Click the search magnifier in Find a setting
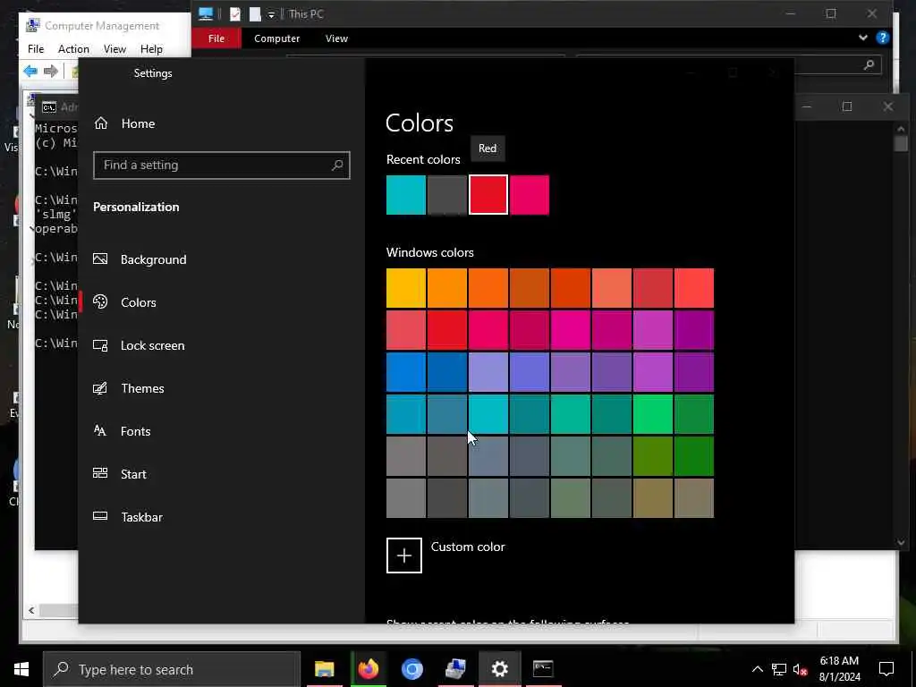The image size is (916, 687). 337,165
